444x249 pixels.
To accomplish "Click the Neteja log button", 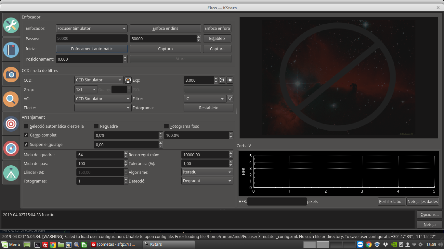I will click(430, 224).
